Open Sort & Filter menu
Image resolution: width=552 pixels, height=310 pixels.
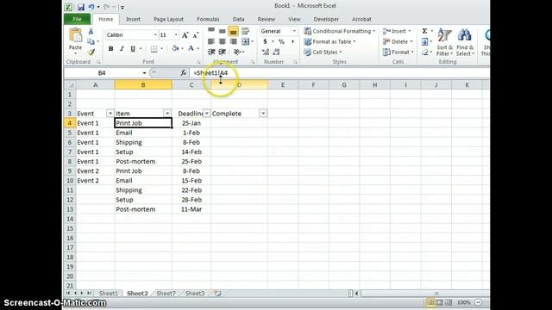coord(445,42)
